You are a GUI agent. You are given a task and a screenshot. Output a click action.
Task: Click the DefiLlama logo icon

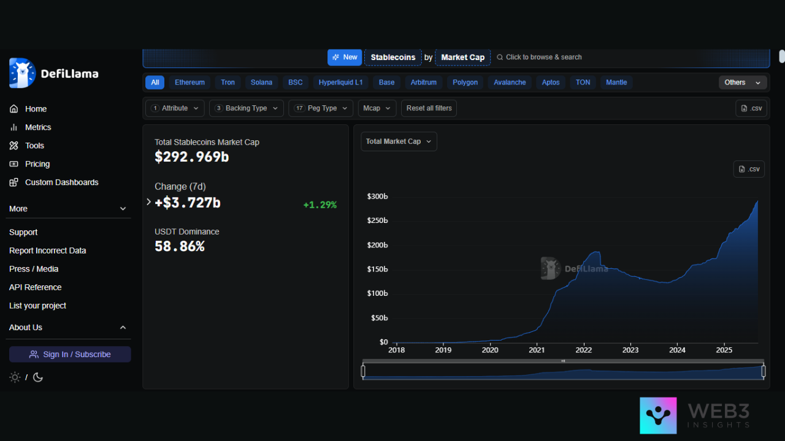tap(23, 73)
